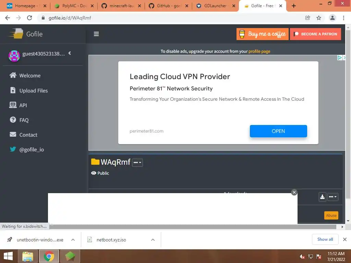Open the API menu entry
The image size is (351, 263).
pyautogui.click(x=23, y=105)
